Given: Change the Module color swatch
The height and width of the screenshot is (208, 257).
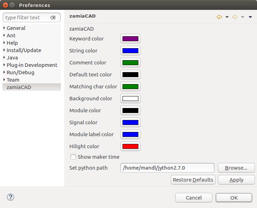Looking at the screenshot, I should pos(131,111).
